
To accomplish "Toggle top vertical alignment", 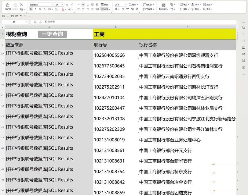I will pyautogui.click(x=78, y=5).
